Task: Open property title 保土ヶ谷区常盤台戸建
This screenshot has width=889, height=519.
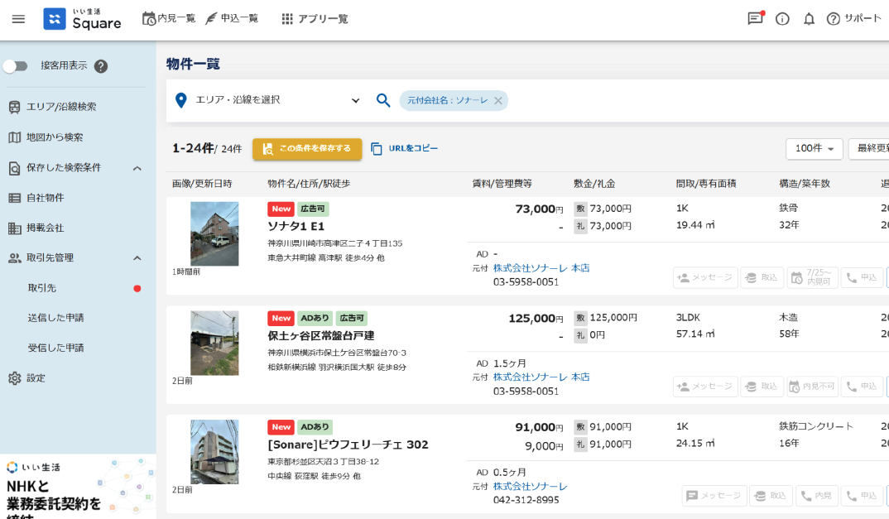Action: tap(321, 335)
